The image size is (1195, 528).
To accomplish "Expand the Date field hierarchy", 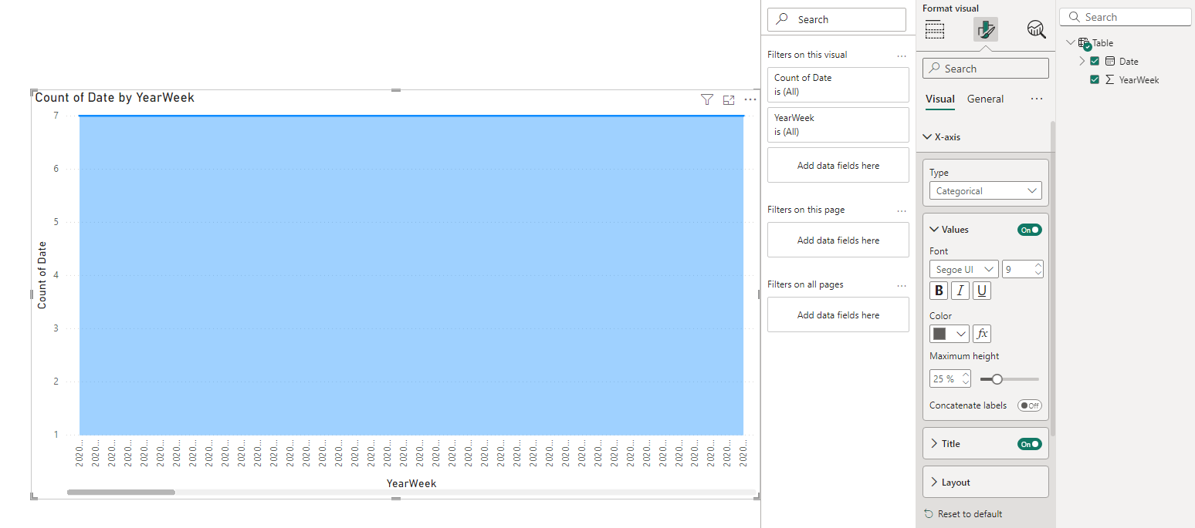I will pos(1082,61).
